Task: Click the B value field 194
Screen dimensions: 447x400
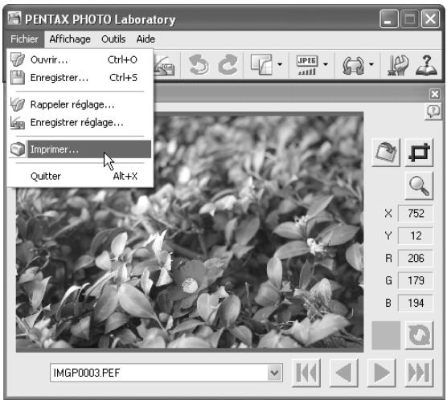Action: 416,303
